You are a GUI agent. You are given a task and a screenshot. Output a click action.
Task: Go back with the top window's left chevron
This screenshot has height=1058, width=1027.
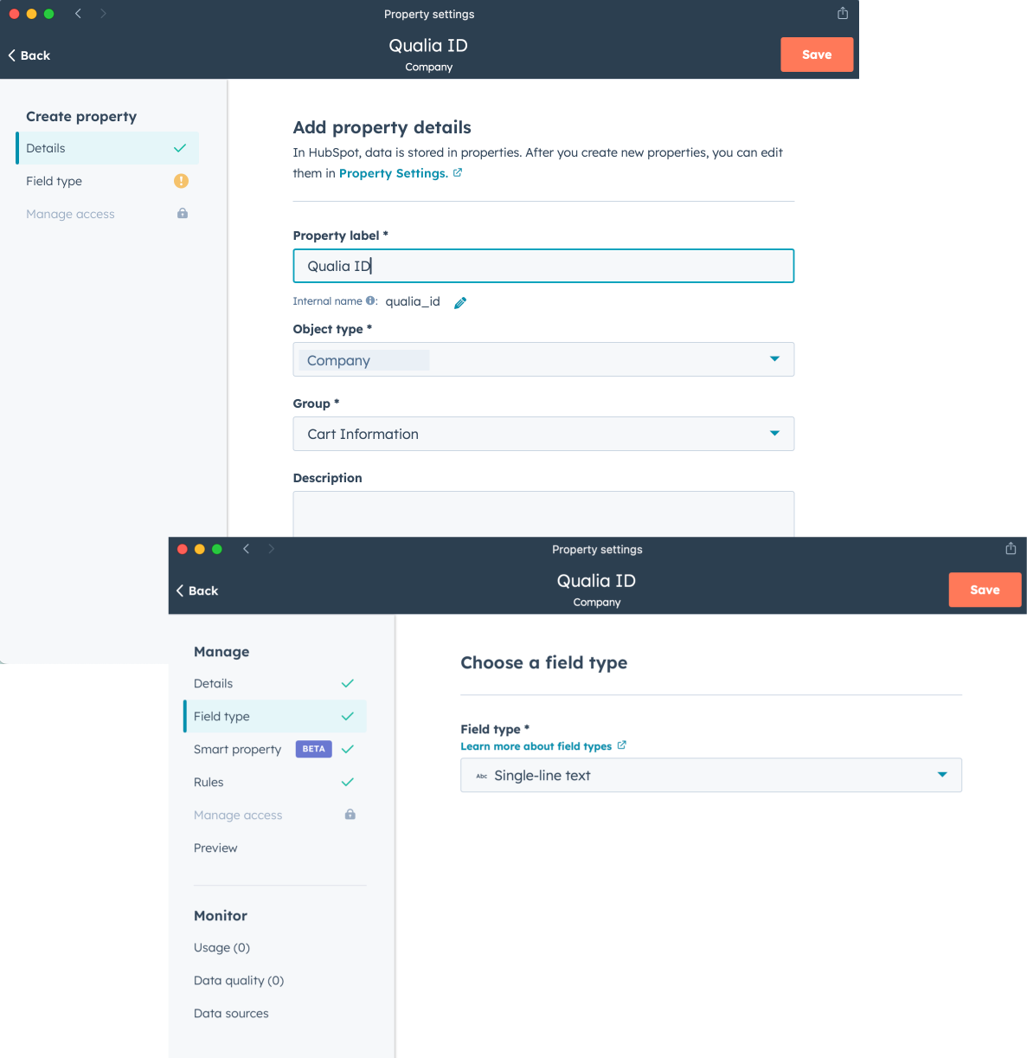coord(78,14)
